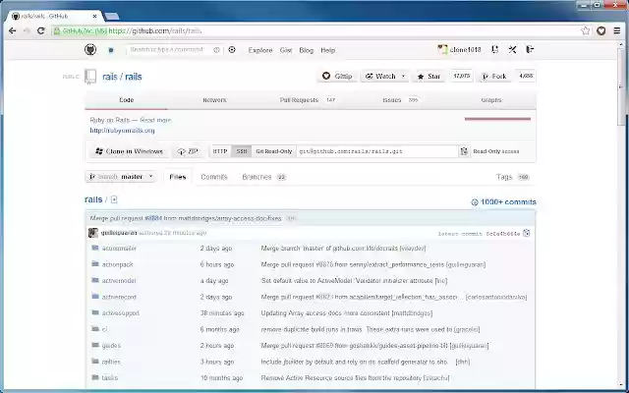Open the create new repository icon
Screen dimensions: 629x393
(494, 49)
